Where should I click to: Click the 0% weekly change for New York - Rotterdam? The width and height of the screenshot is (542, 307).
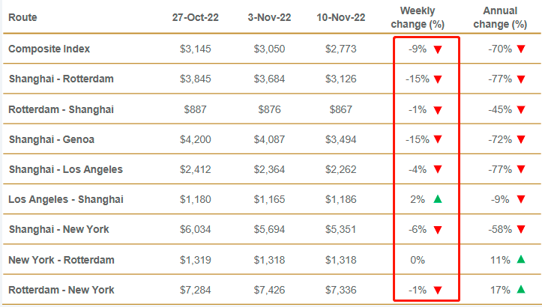(418, 259)
